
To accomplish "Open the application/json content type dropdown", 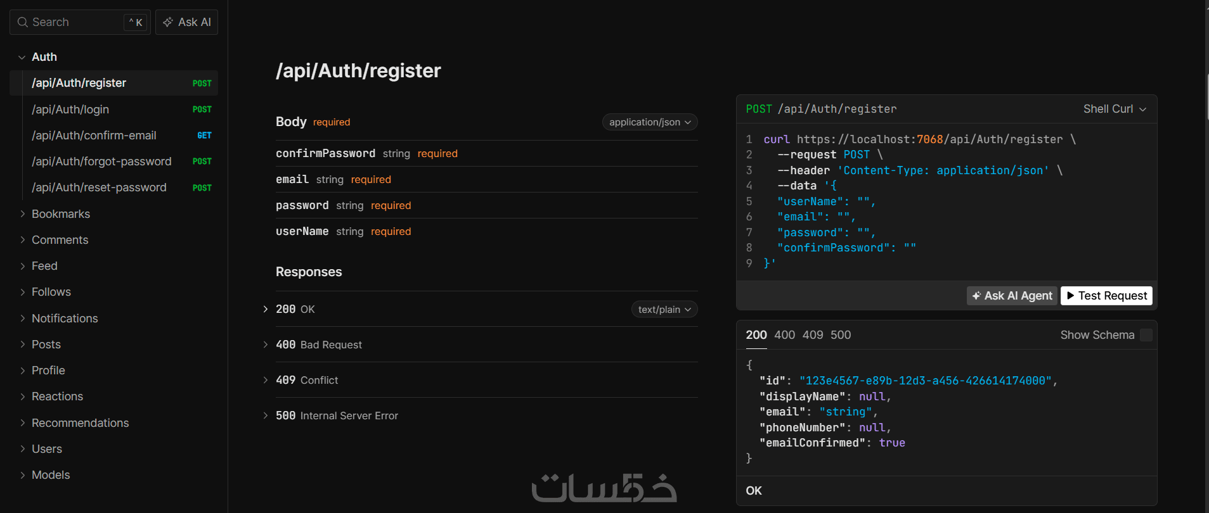I will click(650, 122).
